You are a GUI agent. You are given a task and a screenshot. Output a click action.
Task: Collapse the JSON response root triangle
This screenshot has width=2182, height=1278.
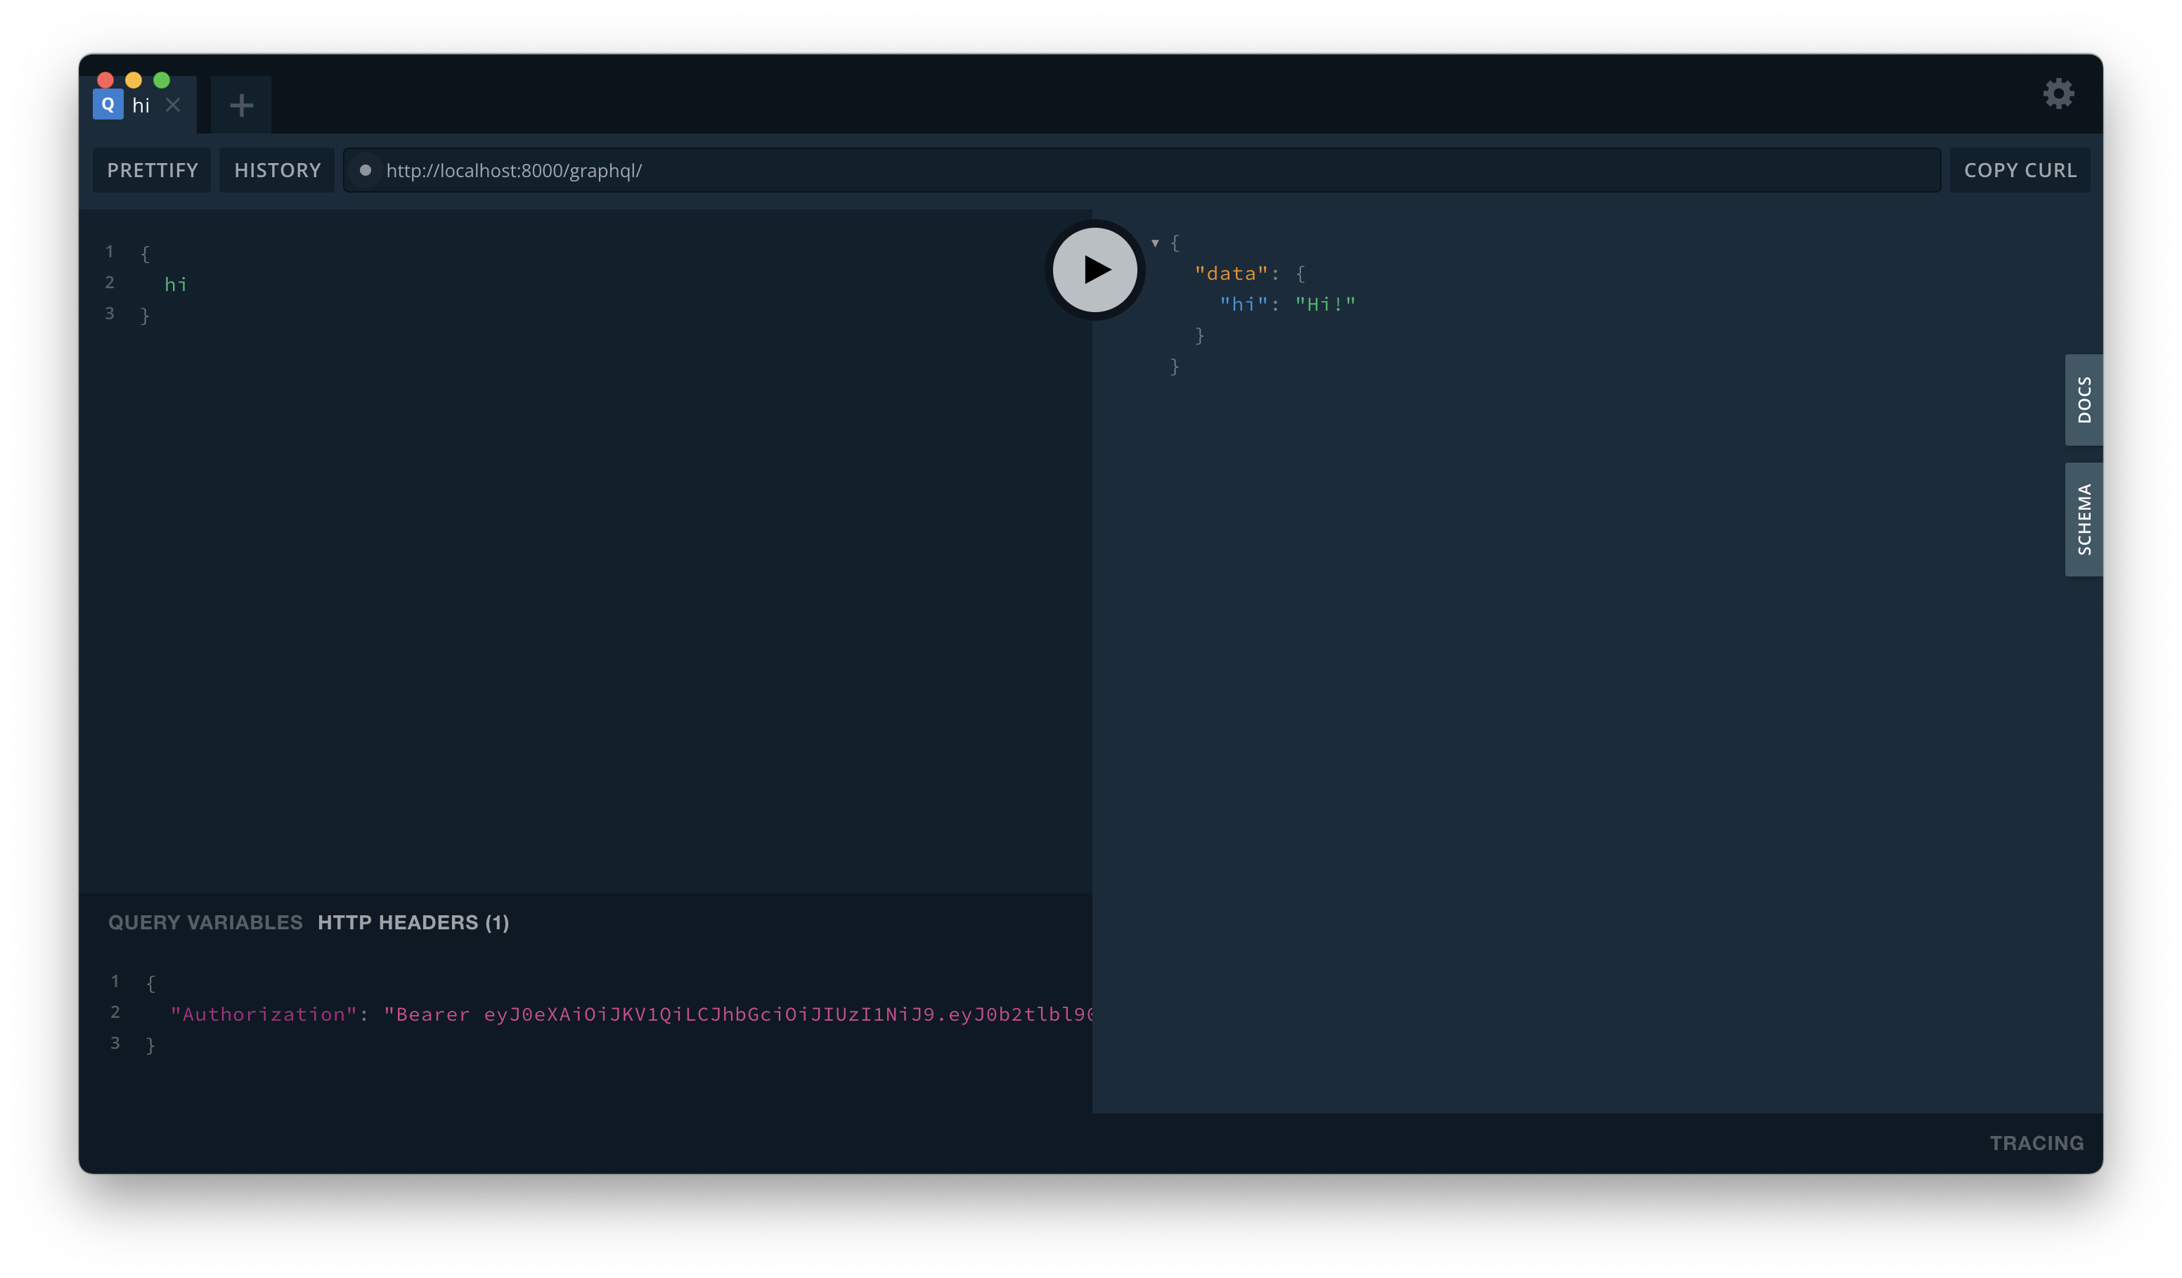1155,243
